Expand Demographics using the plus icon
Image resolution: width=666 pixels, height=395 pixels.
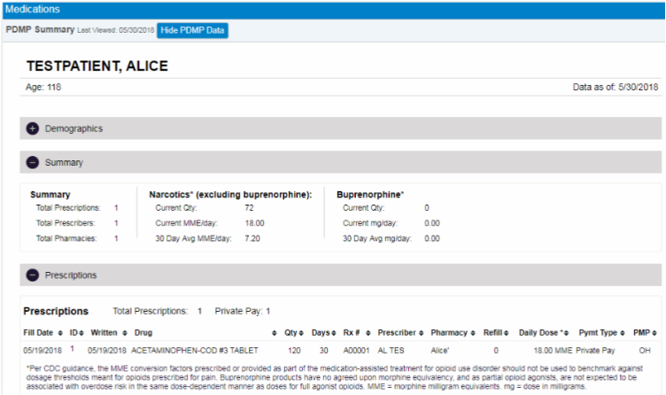pyautogui.click(x=33, y=128)
